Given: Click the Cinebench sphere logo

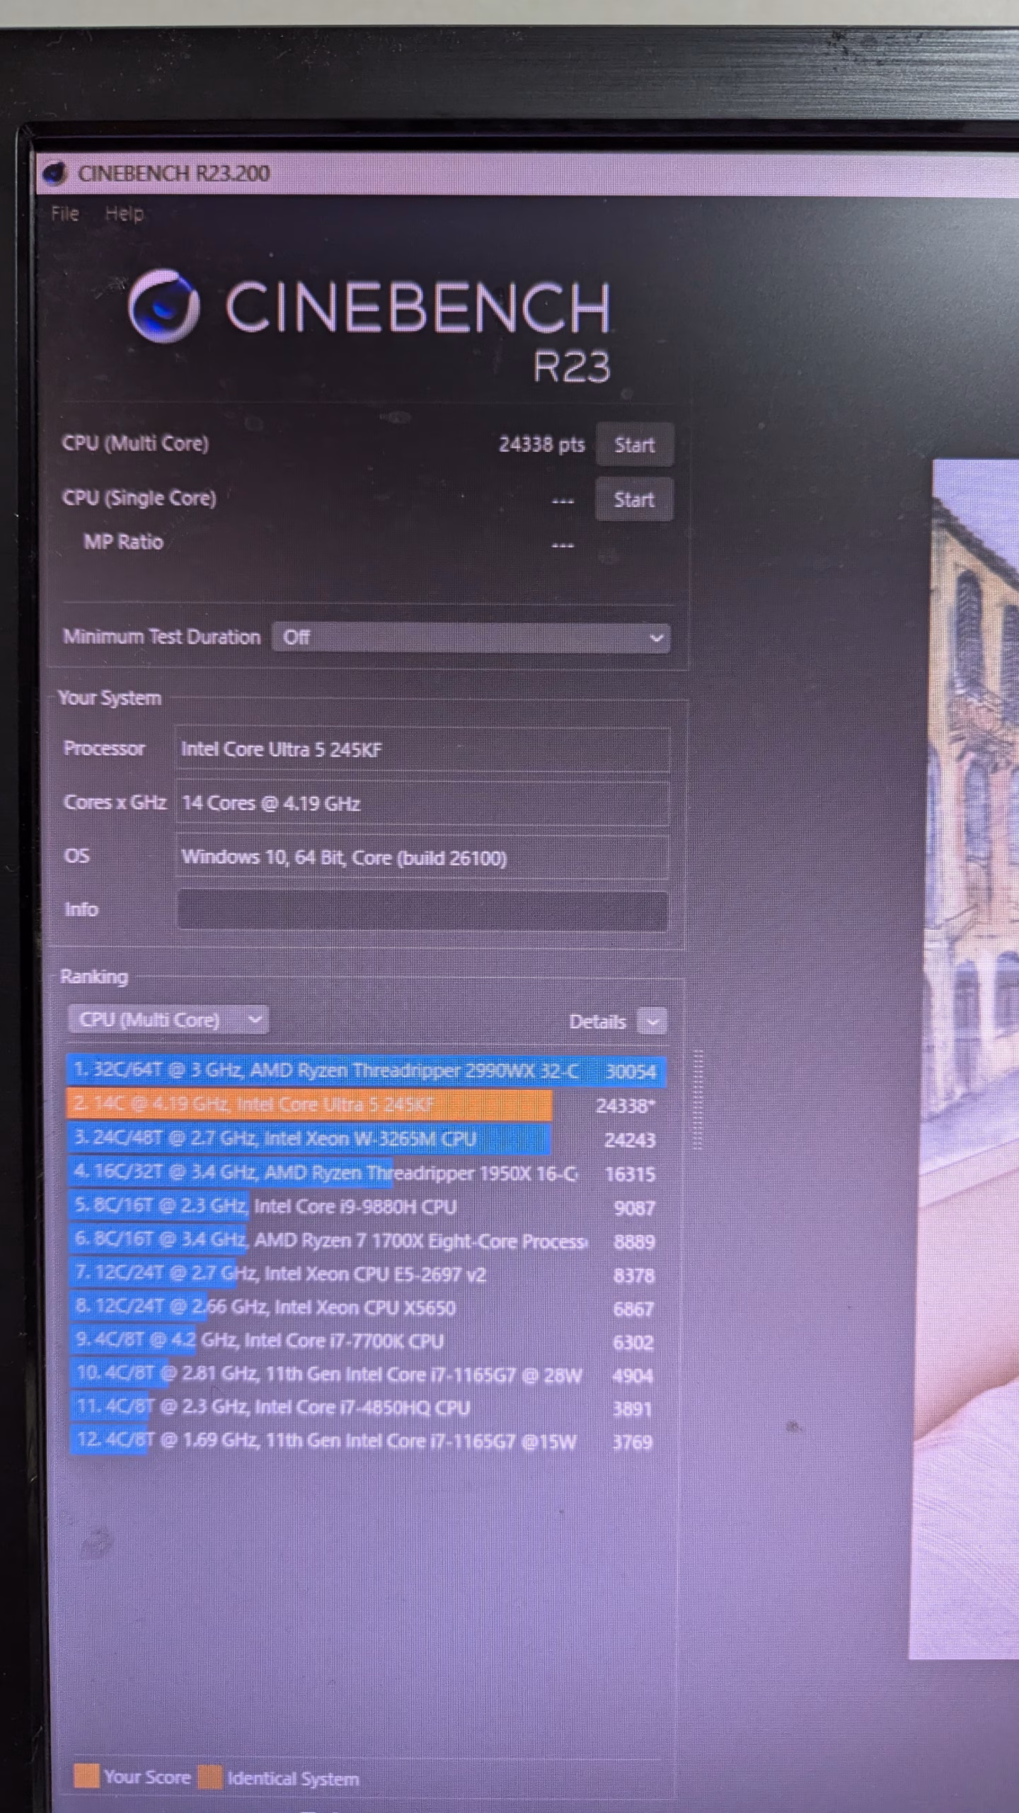Looking at the screenshot, I should (x=163, y=306).
